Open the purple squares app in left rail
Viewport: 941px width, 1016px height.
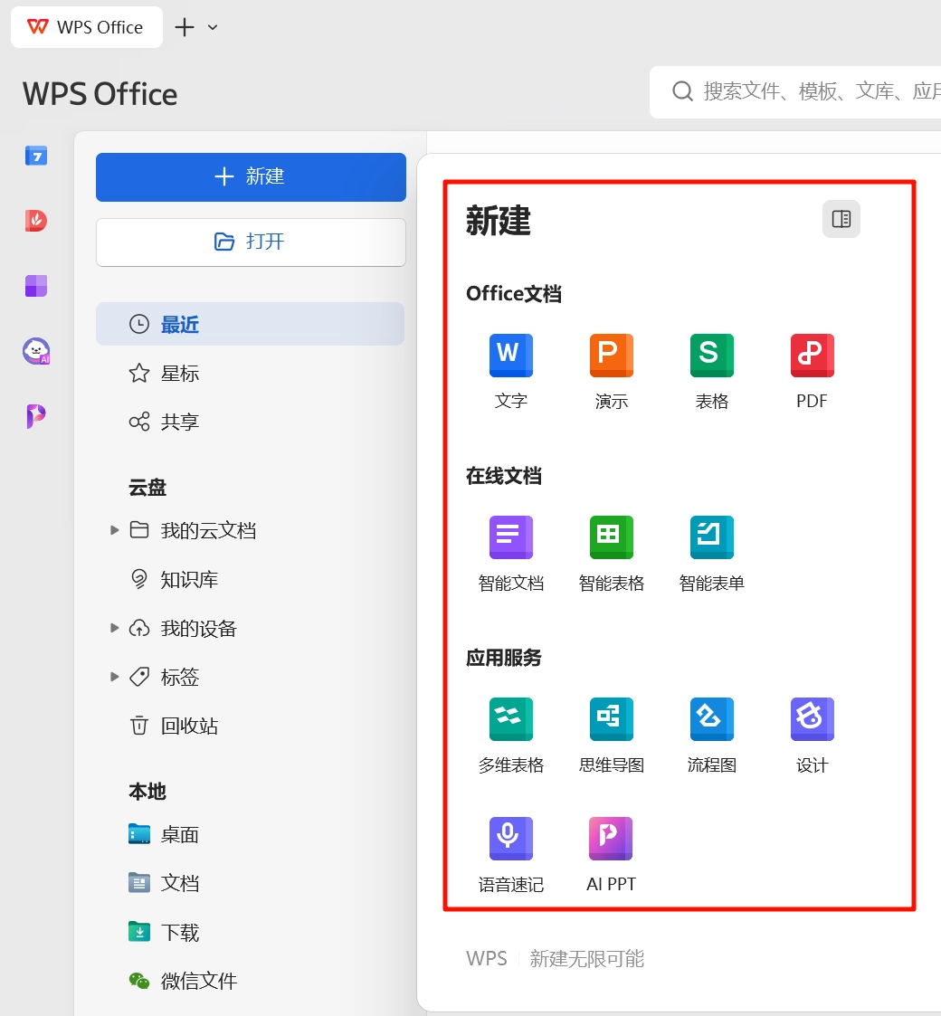[x=36, y=286]
